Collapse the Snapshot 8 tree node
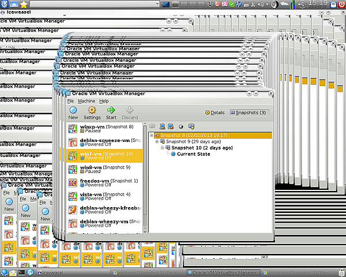The image size is (346, 277). click(151, 136)
